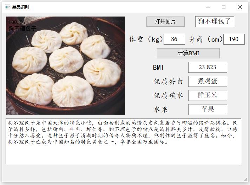Image resolution: width=250 pixels, height=185 pixels.
Task: Click the 打开图片 button
Action: pos(165,21)
